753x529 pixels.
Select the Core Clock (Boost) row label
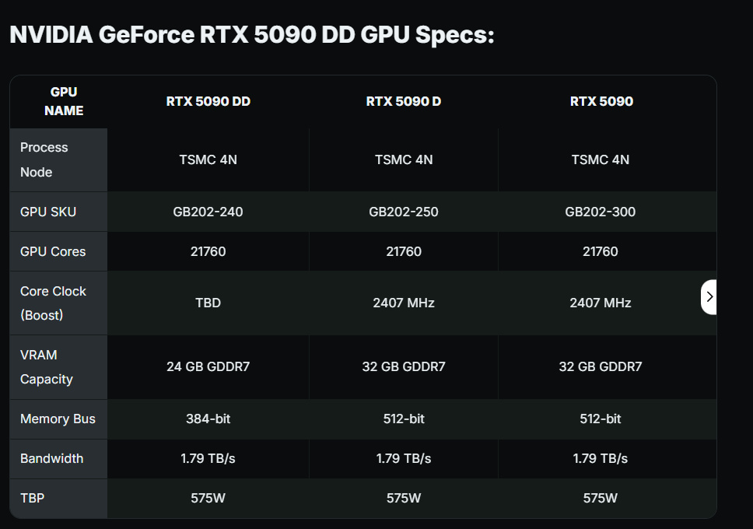click(53, 303)
